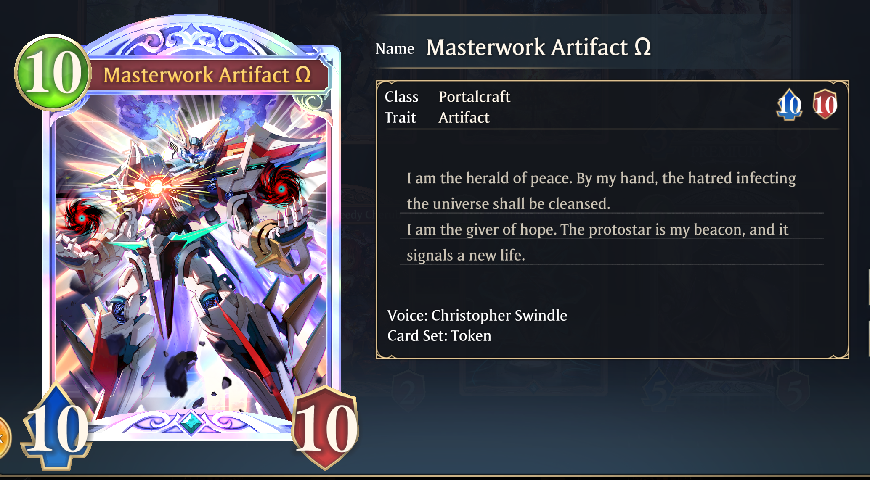Click the flavor text line about protostar beacon
870x480 pixels.
point(597,242)
